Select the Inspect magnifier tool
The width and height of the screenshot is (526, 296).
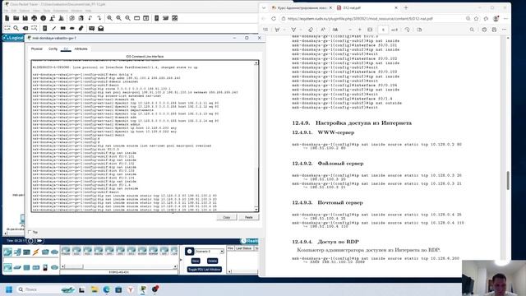pos(16,29)
